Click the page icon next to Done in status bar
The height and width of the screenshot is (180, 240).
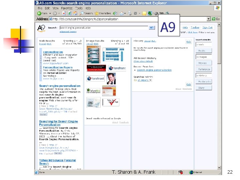click(36, 172)
